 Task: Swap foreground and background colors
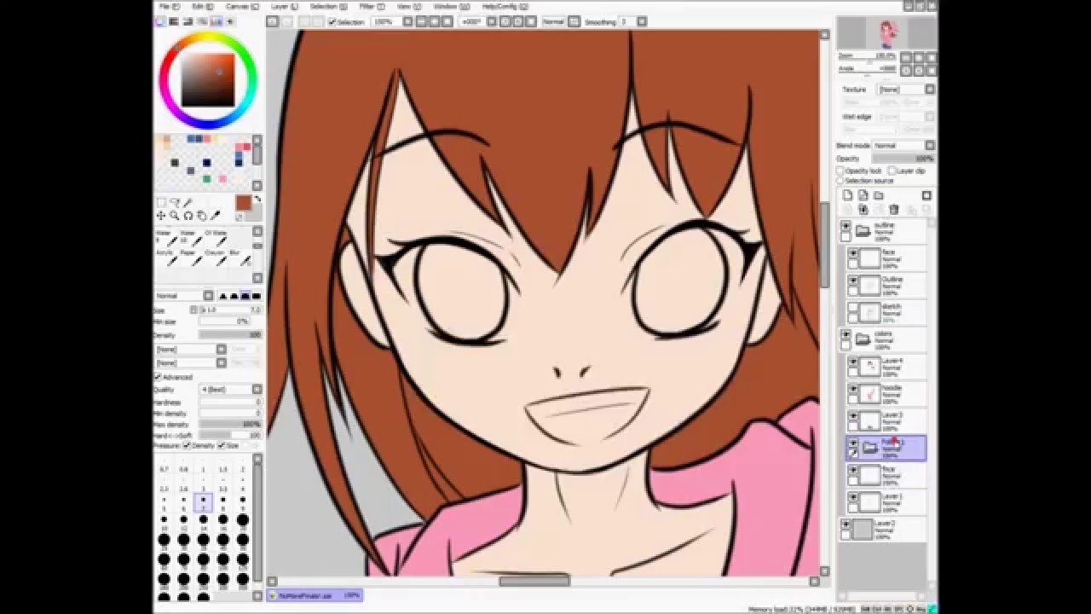(257, 199)
